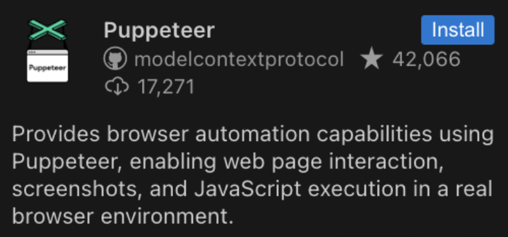Click the "browser environment." closing text
Image resolution: width=508 pixels, height=237 pixels.
123,216
